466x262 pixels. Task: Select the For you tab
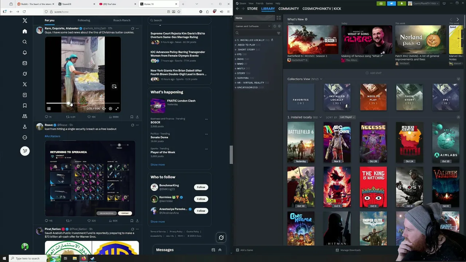[50, 20]
